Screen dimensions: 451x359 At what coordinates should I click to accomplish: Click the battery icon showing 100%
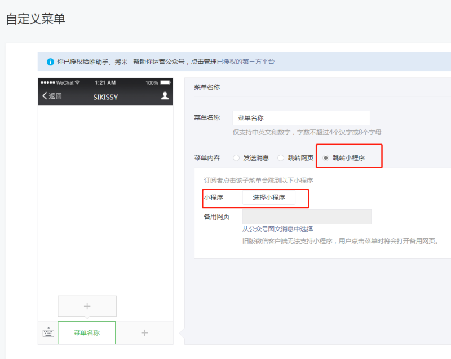tap(166, 82)
